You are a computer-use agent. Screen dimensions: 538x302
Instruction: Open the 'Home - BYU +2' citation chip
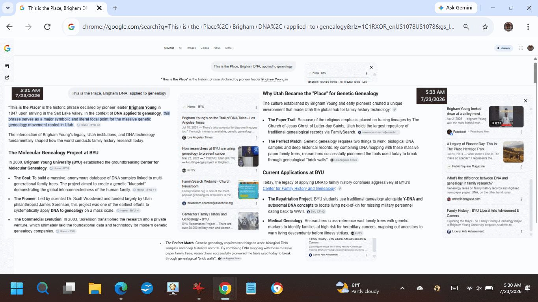tap(89, 125)
